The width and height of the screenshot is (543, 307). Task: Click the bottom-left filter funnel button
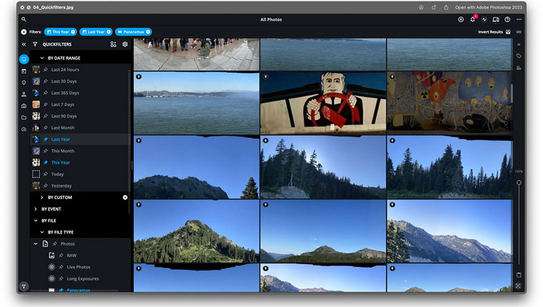pyautogui.click(x=24, y=287)
